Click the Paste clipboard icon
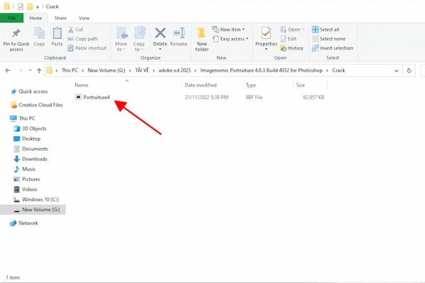The image size is (425, 283). click(x=57, y=33)
